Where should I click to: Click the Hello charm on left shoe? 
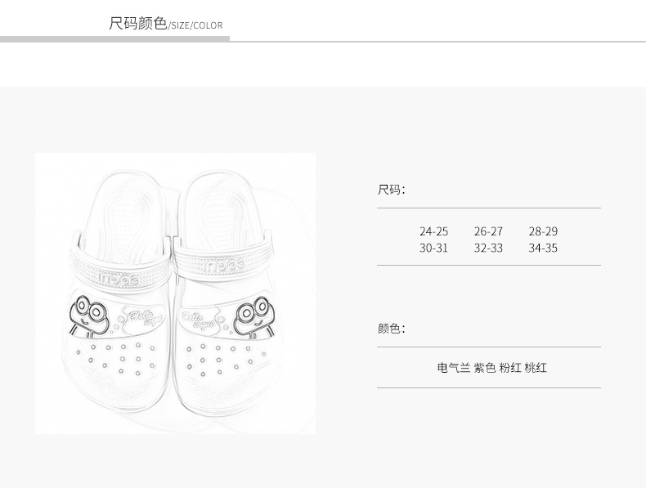coord(142,317)
